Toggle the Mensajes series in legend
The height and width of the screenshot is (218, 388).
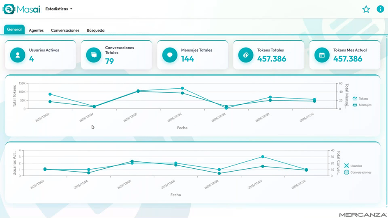(x=362, y=105)
